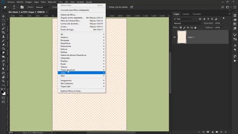The height and width of the screenshot is (134, 238).
Task: Click the add layer style fx icon
Action: (x=203, y=132)
